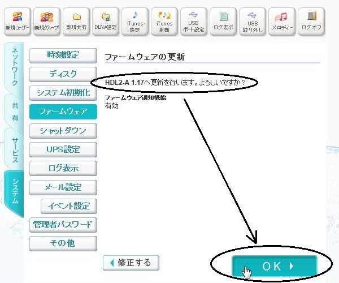Switch to the 共有 side tab
The height and width of the screenshot is (283, 339).
[x=15, y=112]
